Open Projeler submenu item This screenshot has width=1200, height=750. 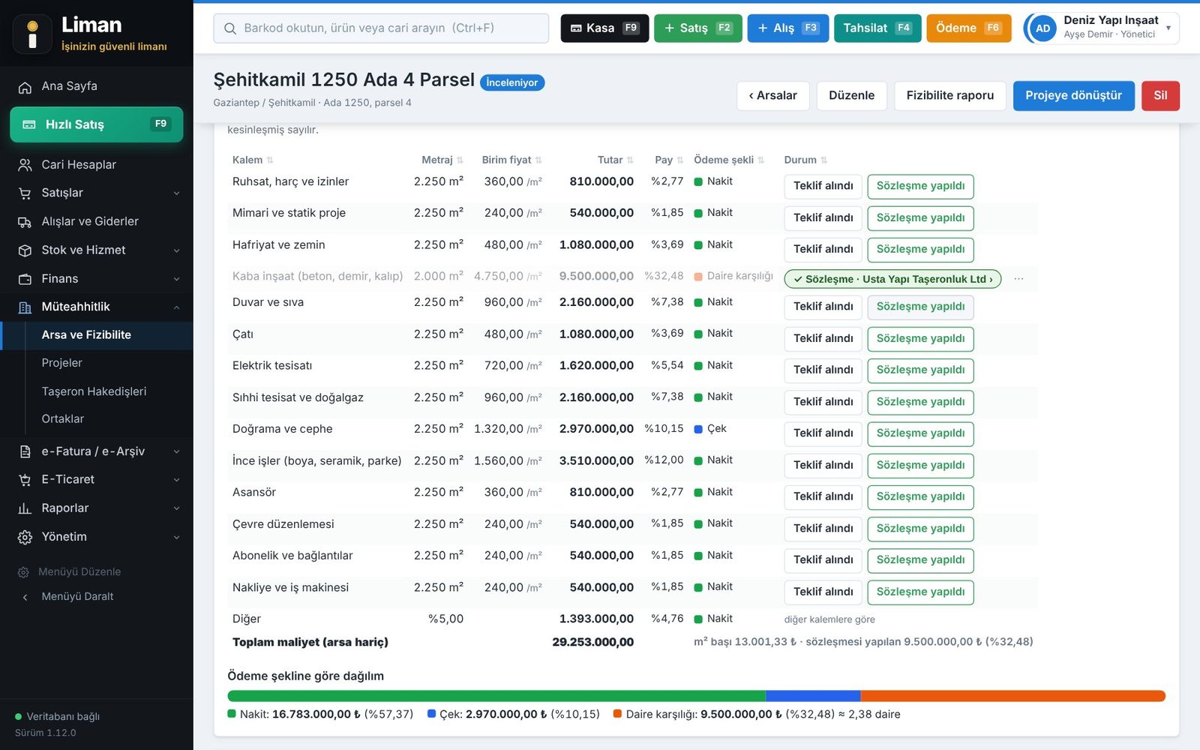(61, 363)
